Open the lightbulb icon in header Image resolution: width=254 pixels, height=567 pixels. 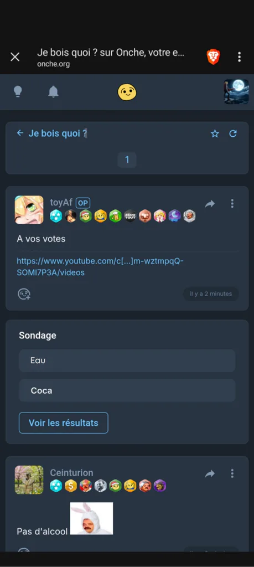pos(18,92)
